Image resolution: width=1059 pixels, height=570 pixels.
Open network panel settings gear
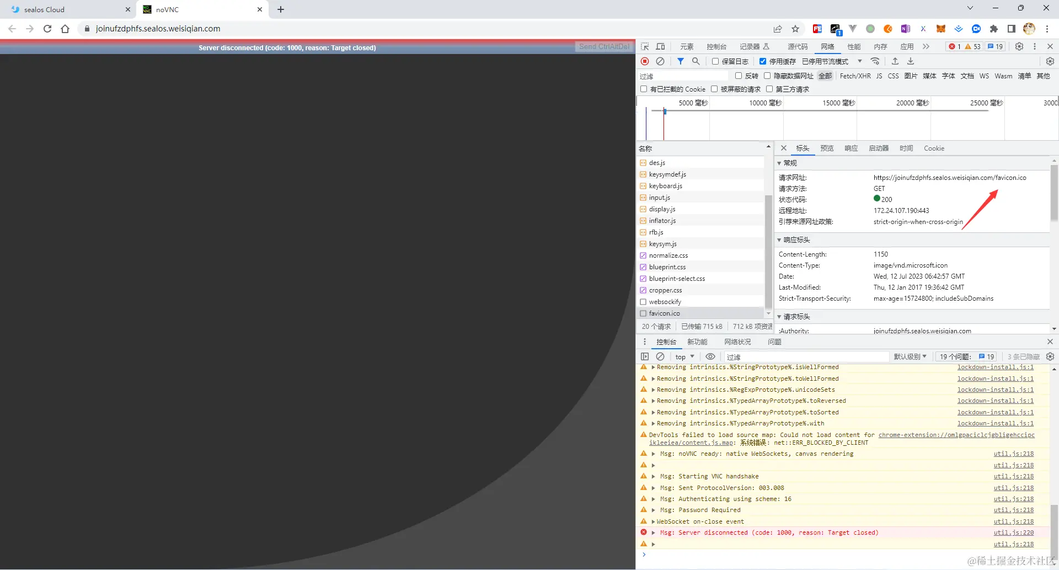pos(1050,61)
